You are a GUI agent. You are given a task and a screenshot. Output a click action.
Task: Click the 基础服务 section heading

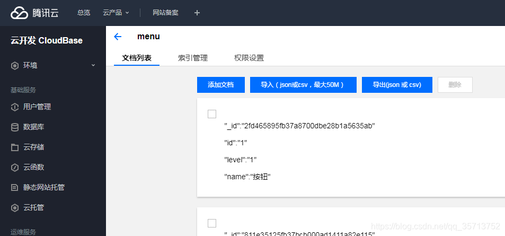tap(23, 90)
